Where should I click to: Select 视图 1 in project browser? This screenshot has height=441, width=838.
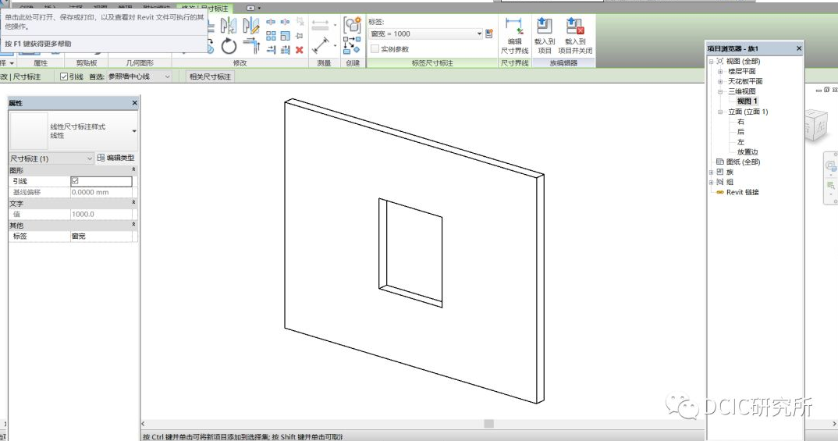pos(747,101)
